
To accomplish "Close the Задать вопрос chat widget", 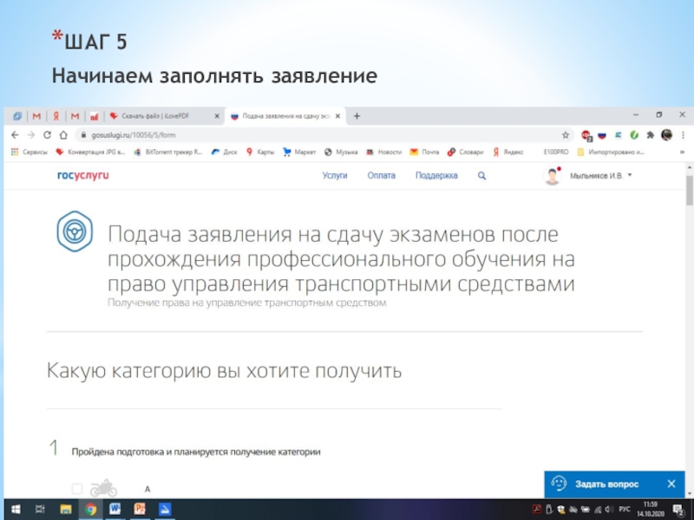I will (x=671, y=484).
